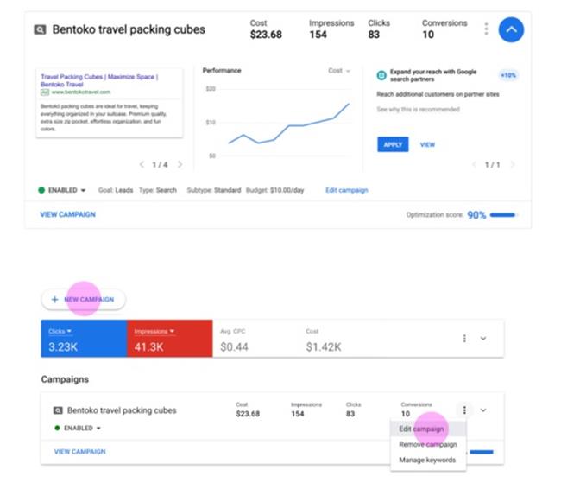This screenshot has width=561, height=502.
Task: Click the Avg. CPC $0.44 tile
Action: 255,339
